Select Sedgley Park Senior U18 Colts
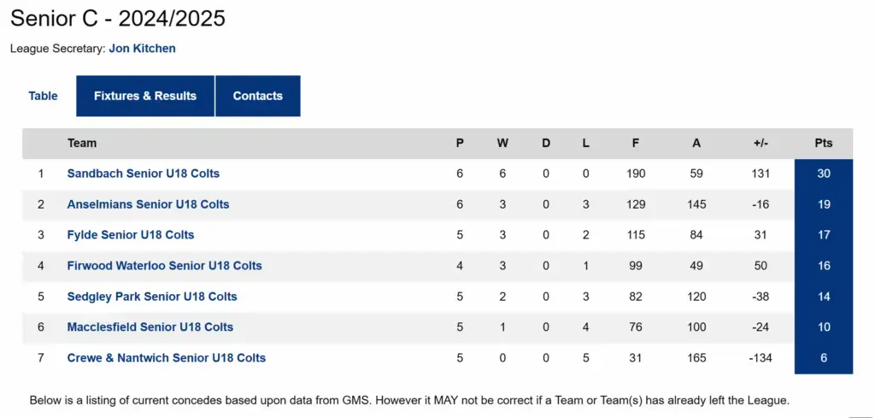Screen dimensions: 875x418 (x=152, y=297)
